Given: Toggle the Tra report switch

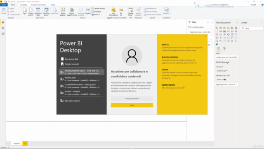Looking at the screenshot, I should pyautogui.click(x=226, y=71).
